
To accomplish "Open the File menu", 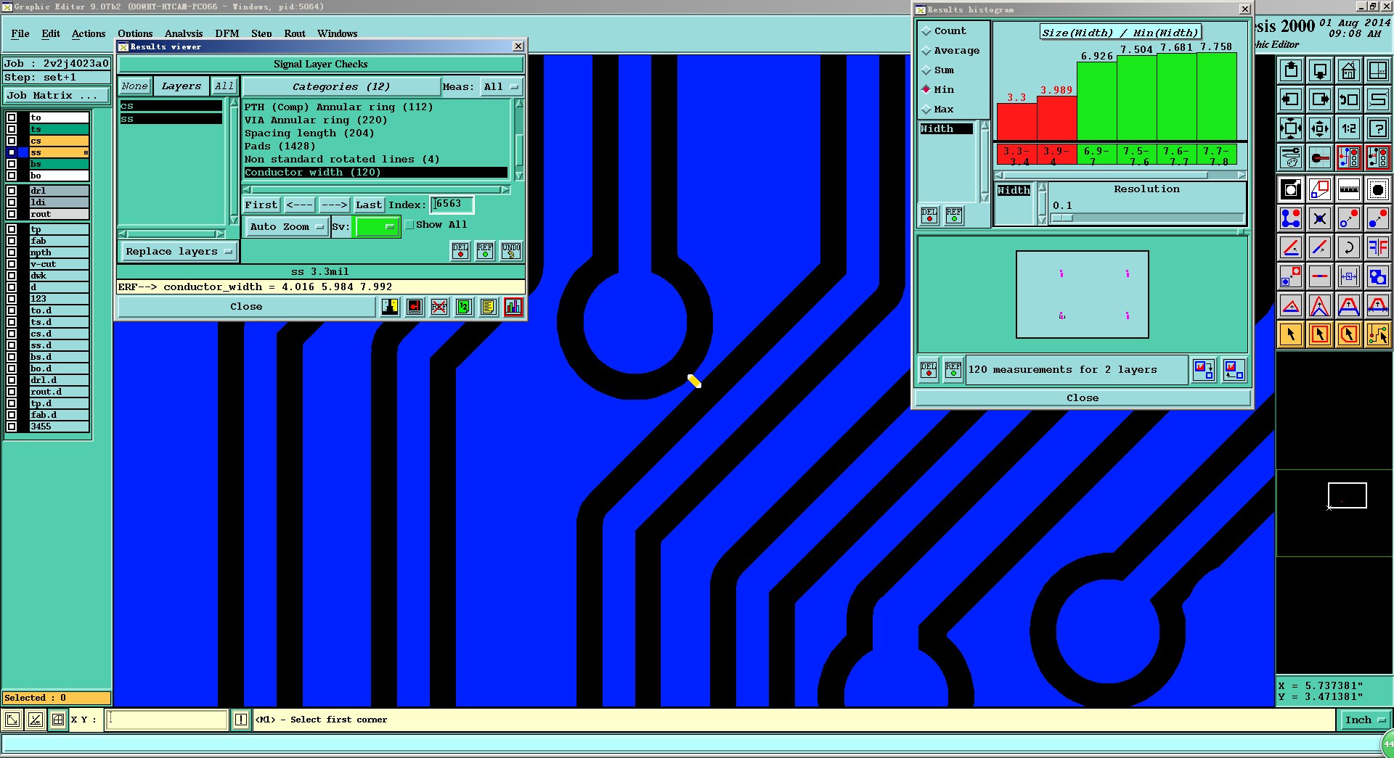I will [x=20, y=33].
